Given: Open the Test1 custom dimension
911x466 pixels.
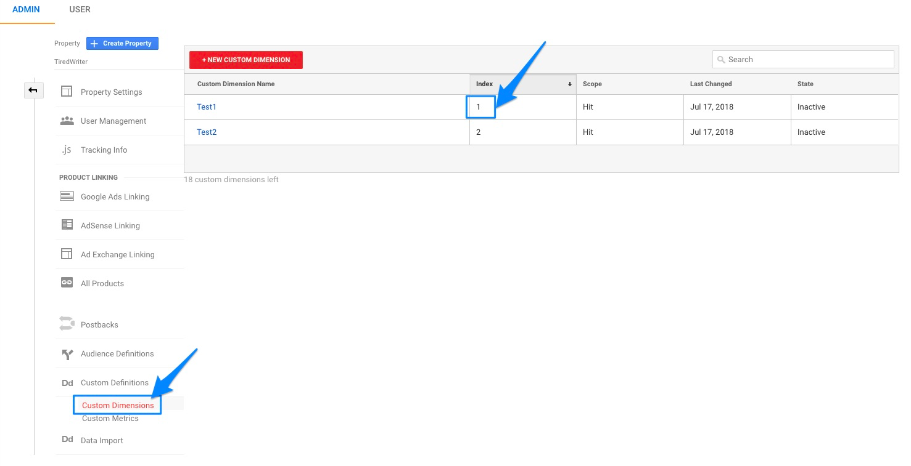Looking at the screenshot, I should pyautogui.click(x=207, y=107).
